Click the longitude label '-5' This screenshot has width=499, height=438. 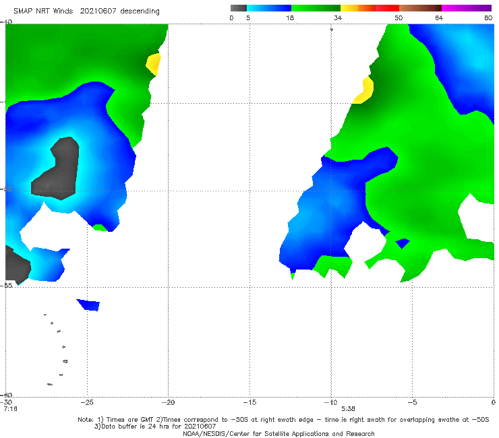coord(412,402)
